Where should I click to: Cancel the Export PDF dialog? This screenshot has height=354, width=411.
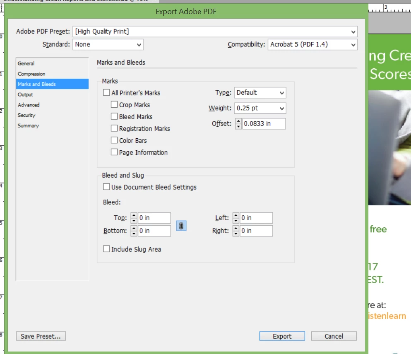click(334, 336)
